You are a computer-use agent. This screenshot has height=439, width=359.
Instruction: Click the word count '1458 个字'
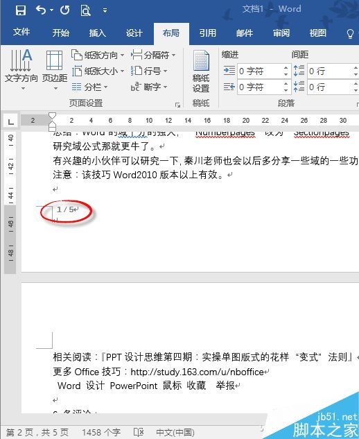[101, 432]
